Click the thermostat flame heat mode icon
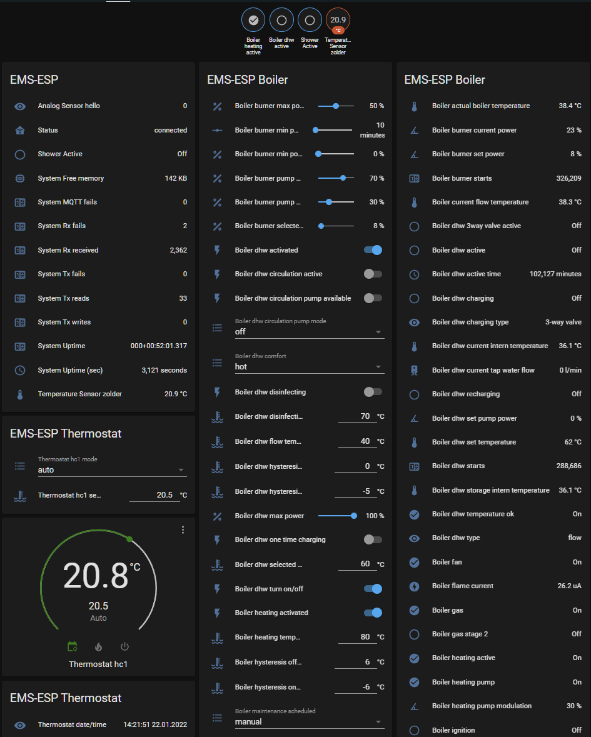This screenshot has height=737, width=591. point(98,646)
